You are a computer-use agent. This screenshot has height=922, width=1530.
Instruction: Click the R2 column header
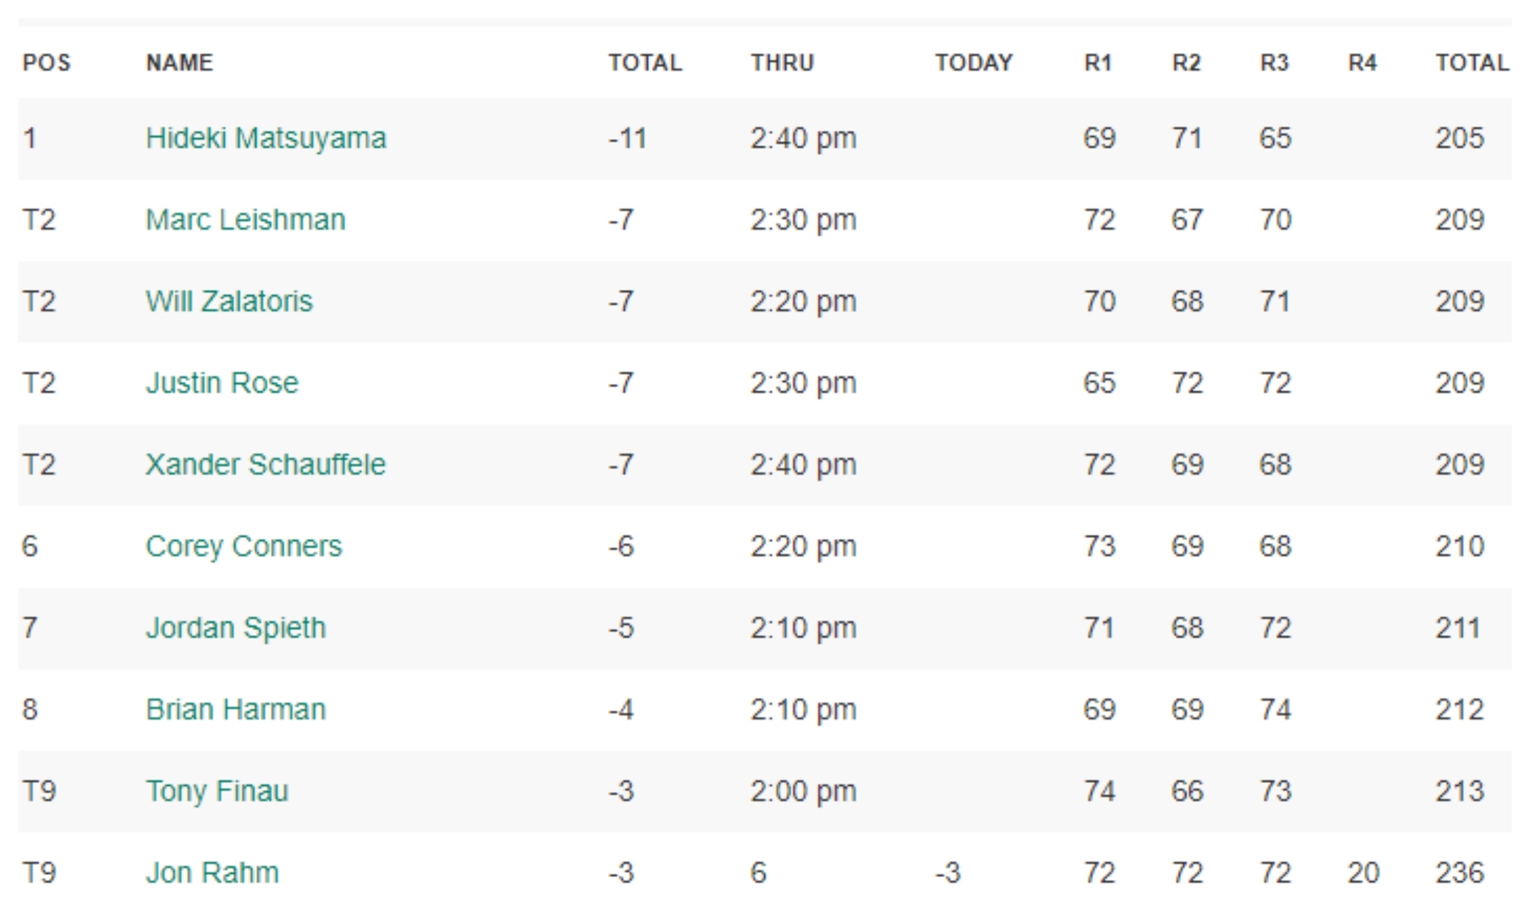point(1186,62)
